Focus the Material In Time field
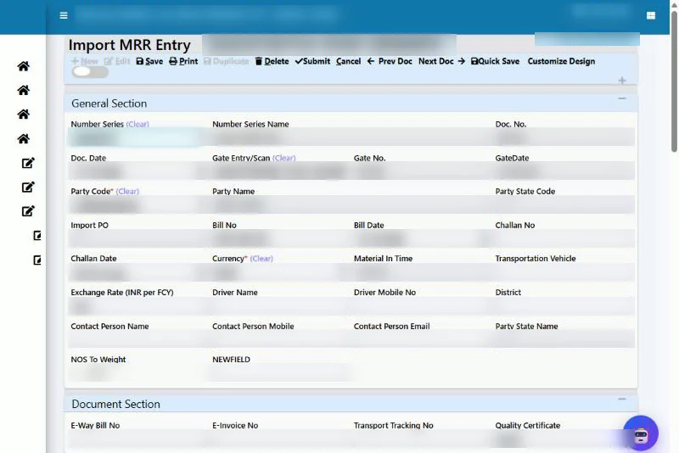Viewport: 679px width, 453px height. (x=422, y=272)
